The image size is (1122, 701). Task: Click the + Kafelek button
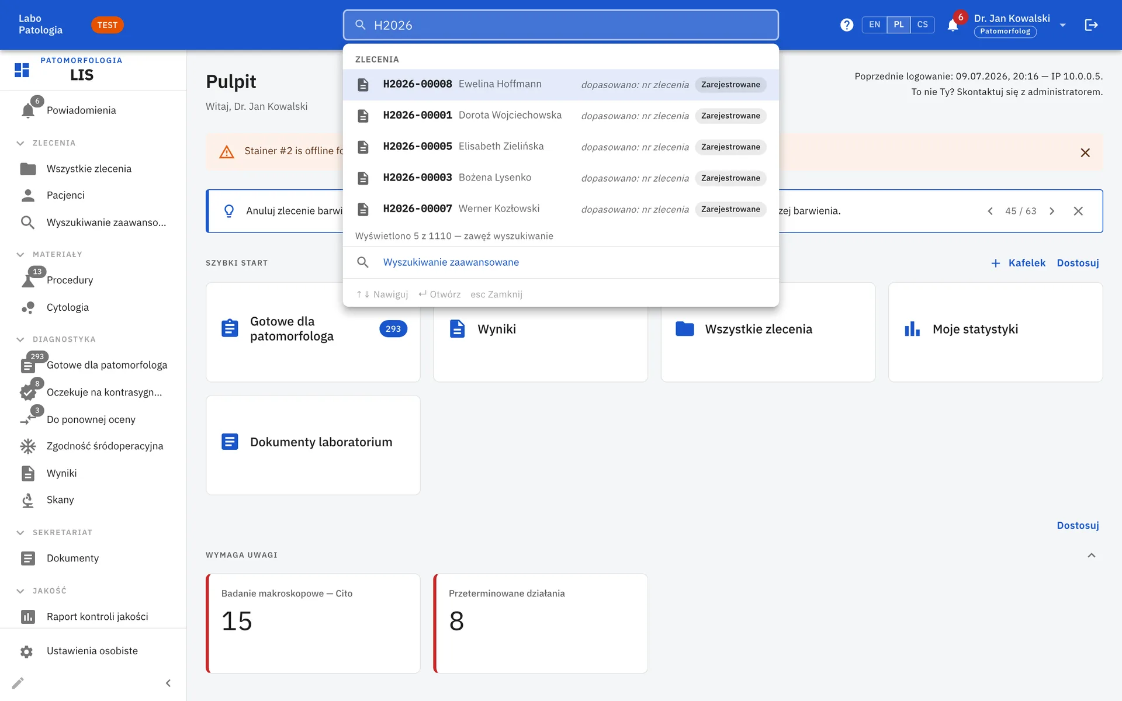click(1018, 263)
